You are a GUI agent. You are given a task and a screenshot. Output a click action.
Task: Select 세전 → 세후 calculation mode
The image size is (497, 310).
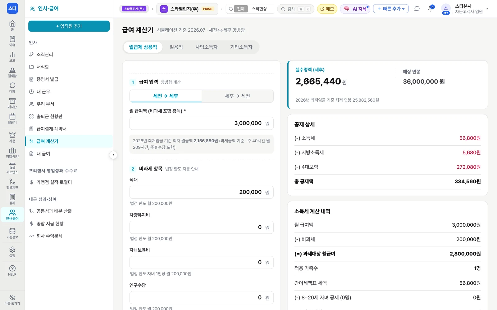[x=166, y=96]
